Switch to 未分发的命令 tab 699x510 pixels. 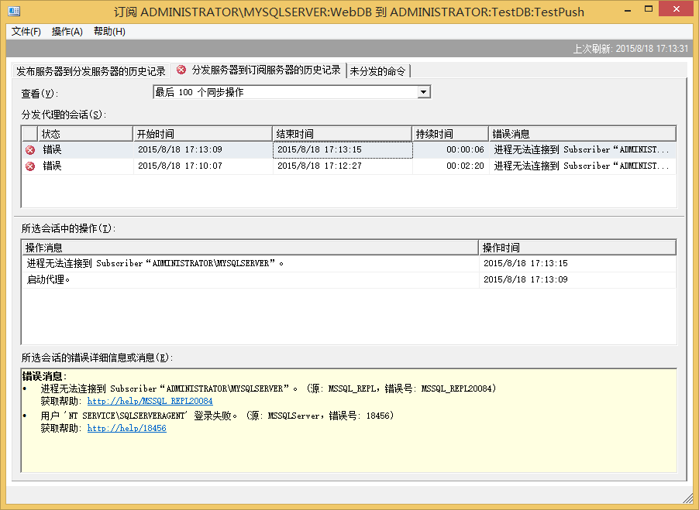click(x=377, y=71)
